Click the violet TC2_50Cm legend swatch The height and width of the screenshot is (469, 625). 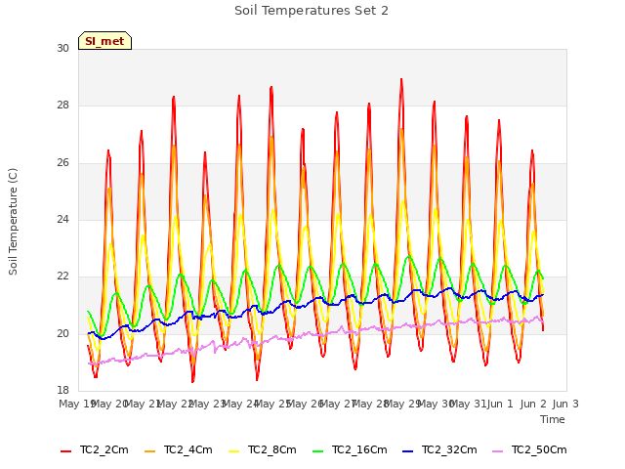[497, 451]
